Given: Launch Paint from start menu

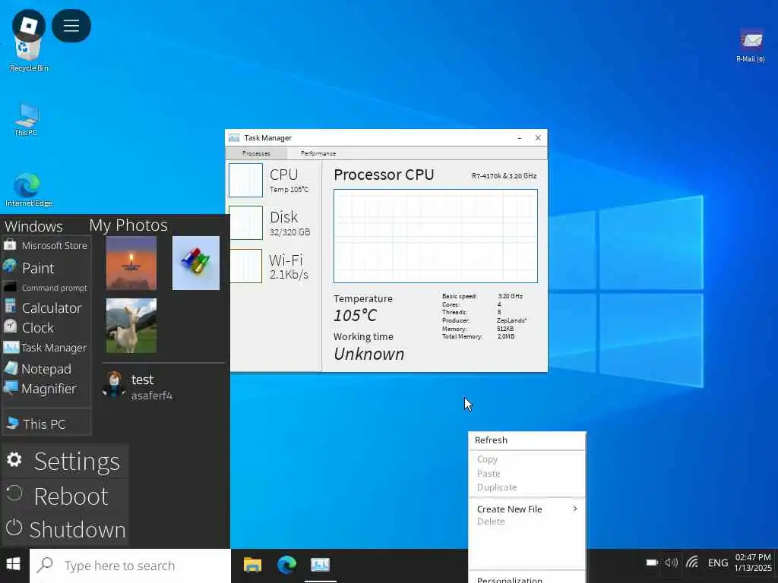Looking at the screenshot, I should [29, 268].
